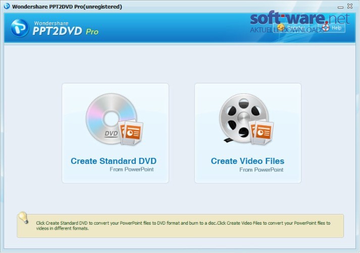Click the Create Video Files film reel icon
Image resolution: width=360 pixels, height=253 pixels.
coord(246,119)
